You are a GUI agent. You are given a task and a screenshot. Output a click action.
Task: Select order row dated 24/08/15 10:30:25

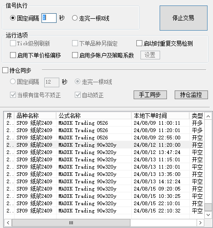tap(104, 196)
